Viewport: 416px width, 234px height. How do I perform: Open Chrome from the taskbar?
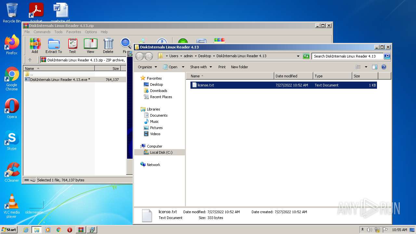59,230
